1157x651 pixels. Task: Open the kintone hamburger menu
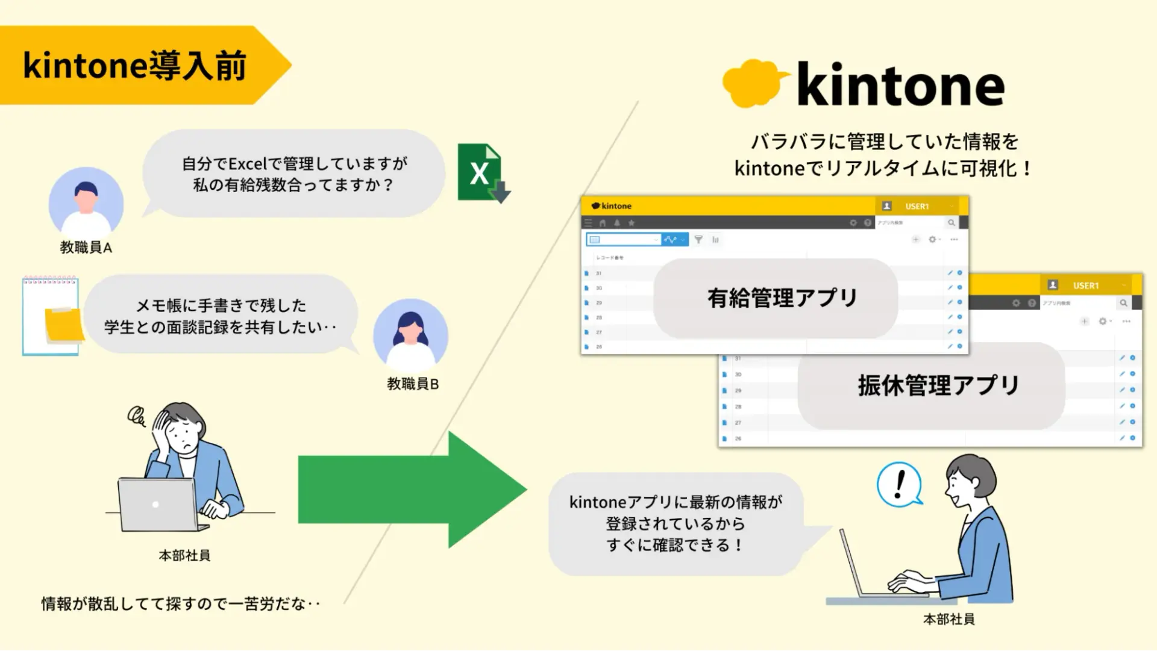(588, 223)
